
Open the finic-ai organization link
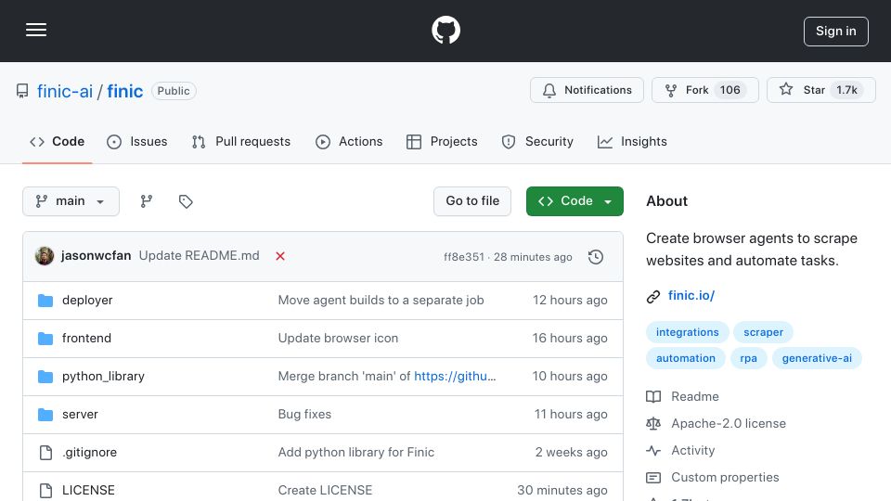[65, 91]
